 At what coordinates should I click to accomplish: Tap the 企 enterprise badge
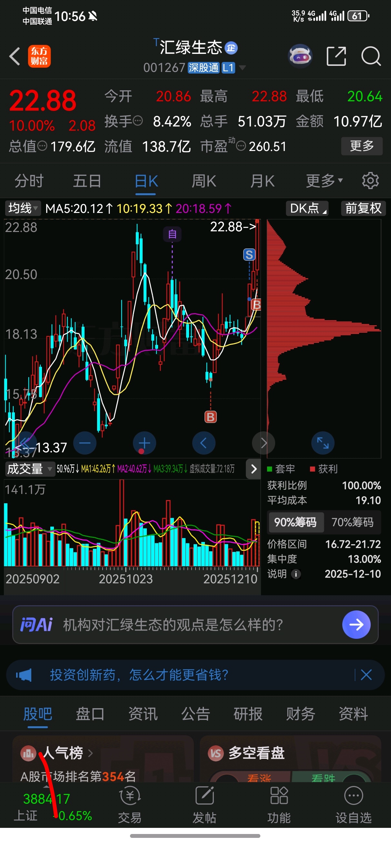coord(231,48)
